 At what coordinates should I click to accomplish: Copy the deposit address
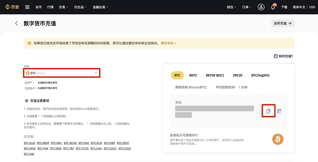point(268,111)
